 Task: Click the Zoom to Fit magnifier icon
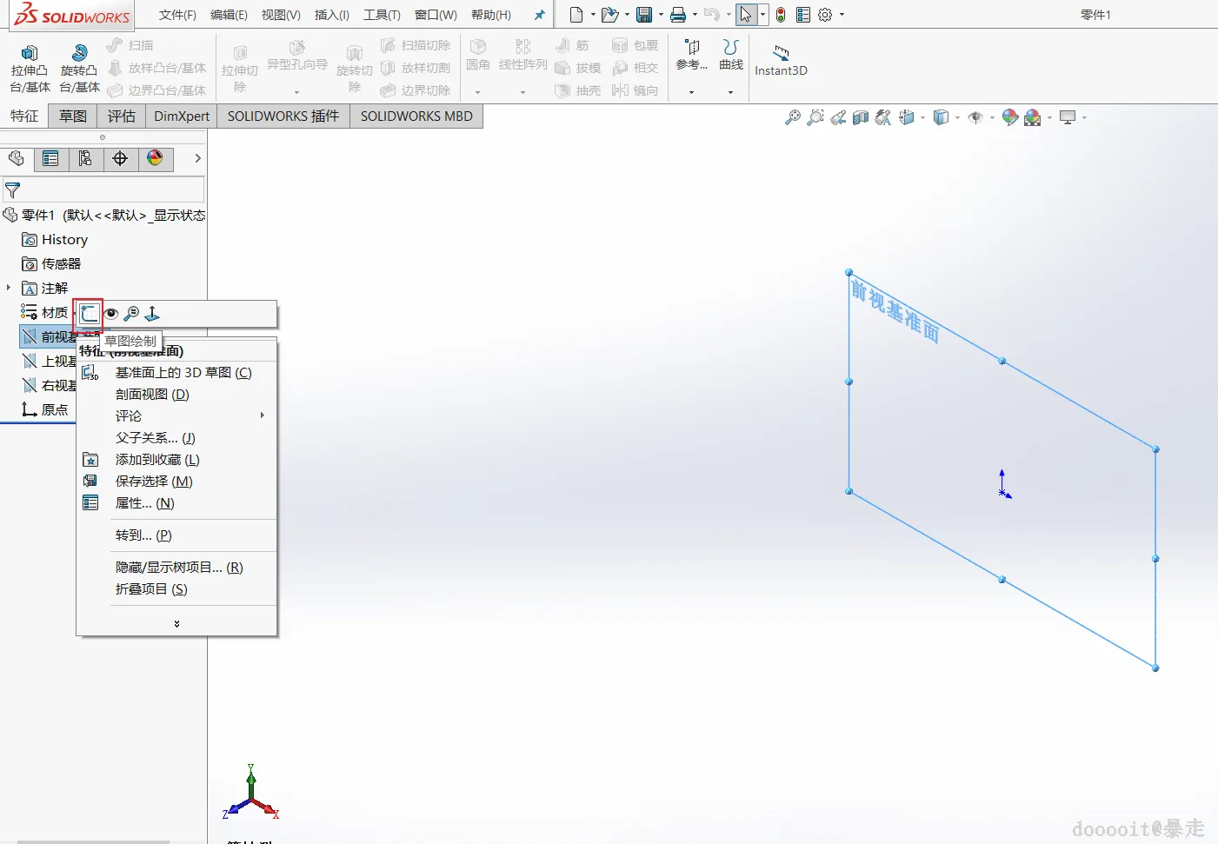point(792,117)
